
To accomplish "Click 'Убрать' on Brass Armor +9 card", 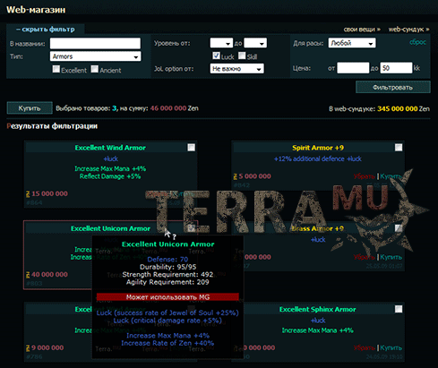I will (365, 257).
